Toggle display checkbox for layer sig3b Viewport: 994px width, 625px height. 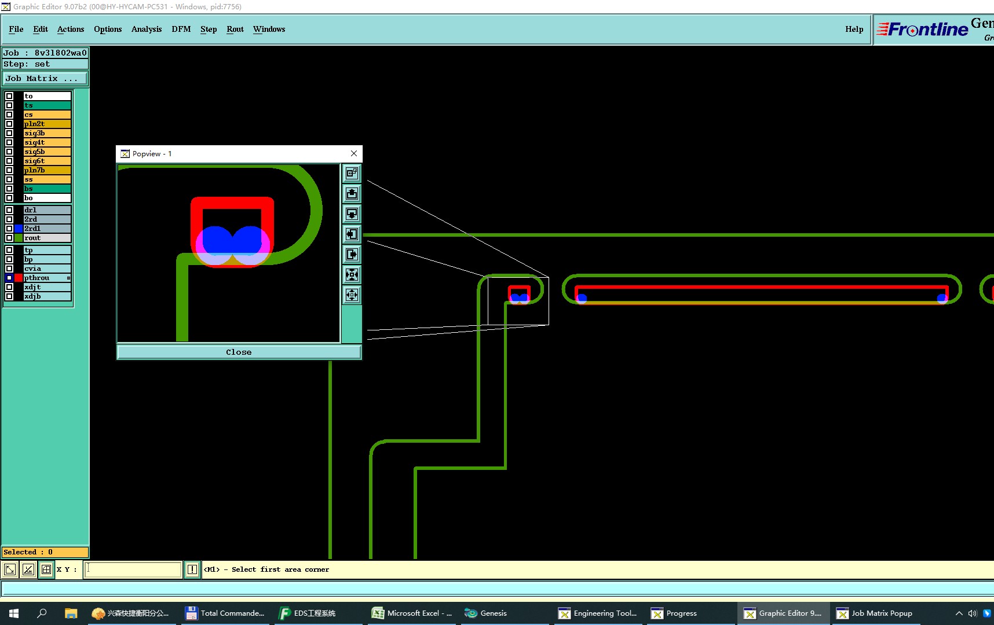pyautogui.click(x=9, y=133)
